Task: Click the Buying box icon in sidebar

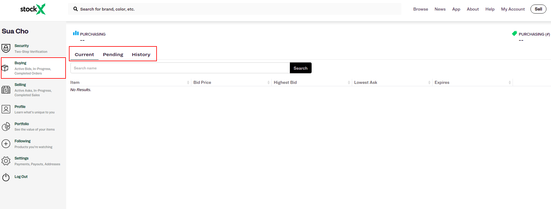Action: 5,68
